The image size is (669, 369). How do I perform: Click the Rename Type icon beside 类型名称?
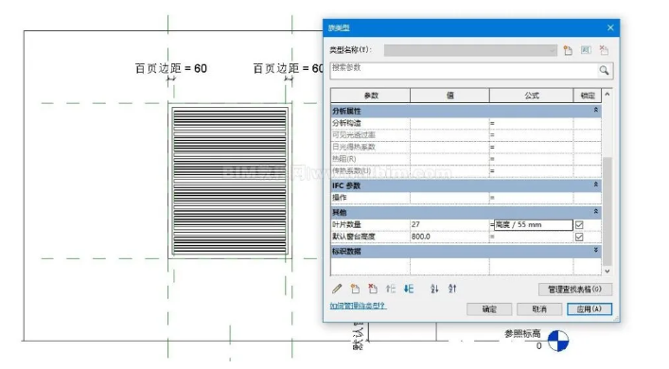tap(586, 50)
